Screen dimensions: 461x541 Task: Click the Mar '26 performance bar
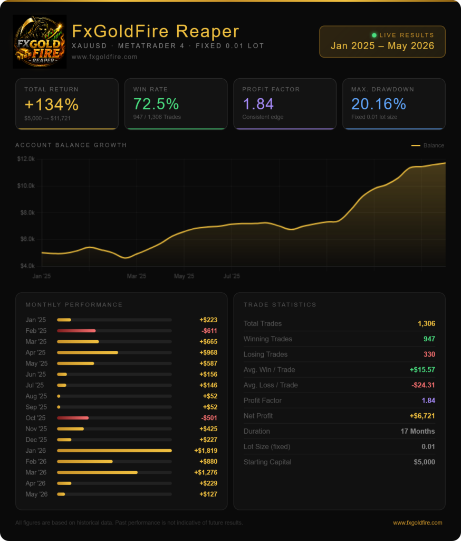tap(97, 472)
